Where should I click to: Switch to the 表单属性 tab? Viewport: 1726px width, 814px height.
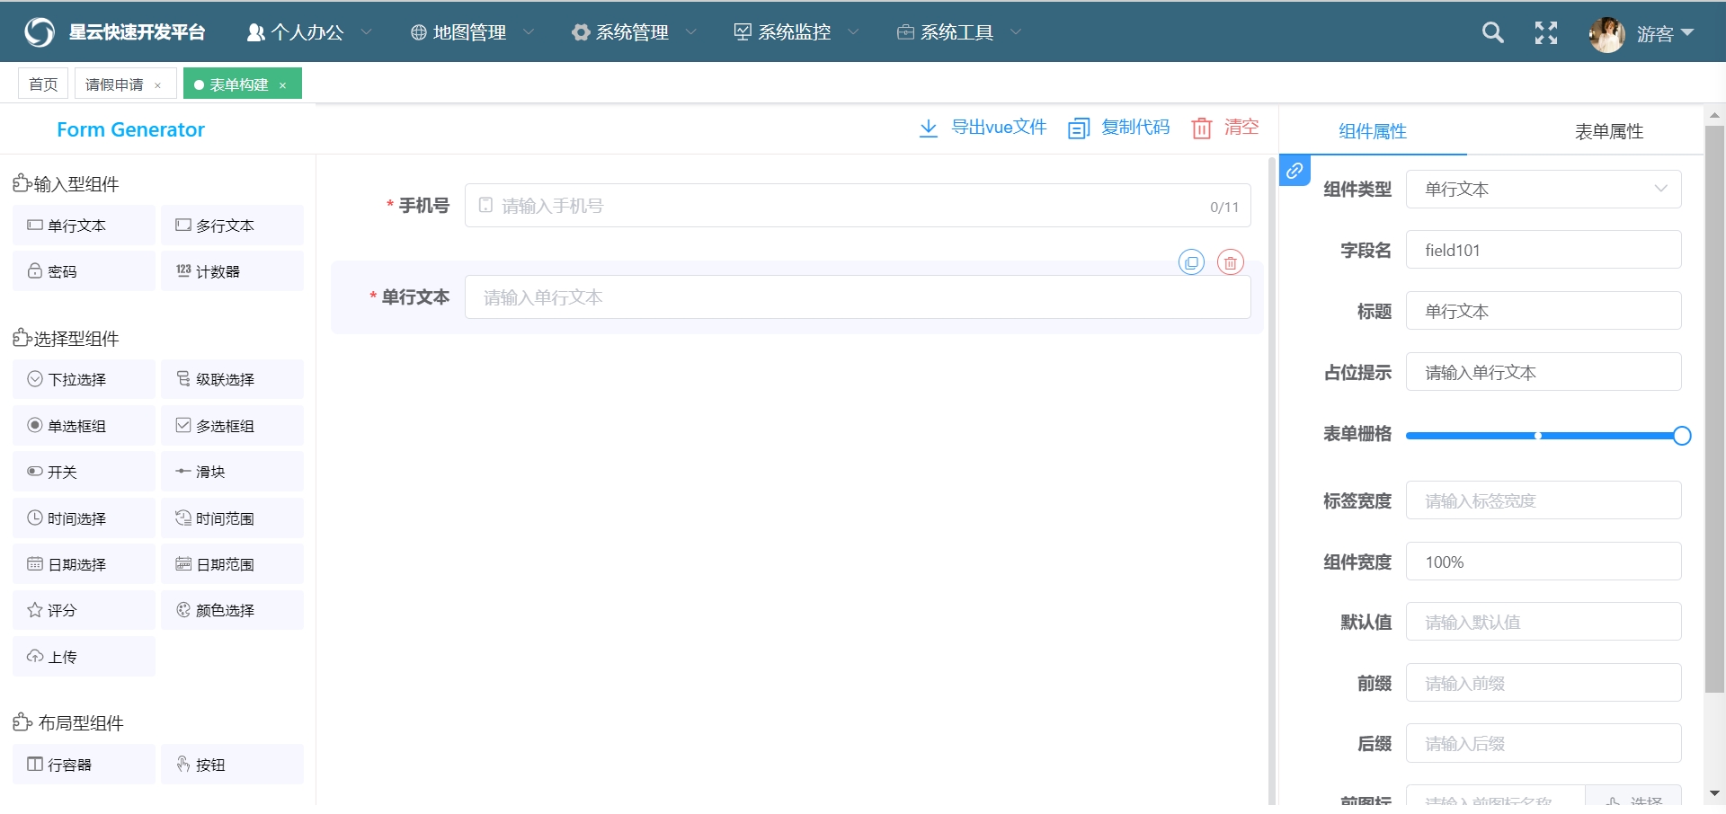click(x=1608, y=131)
